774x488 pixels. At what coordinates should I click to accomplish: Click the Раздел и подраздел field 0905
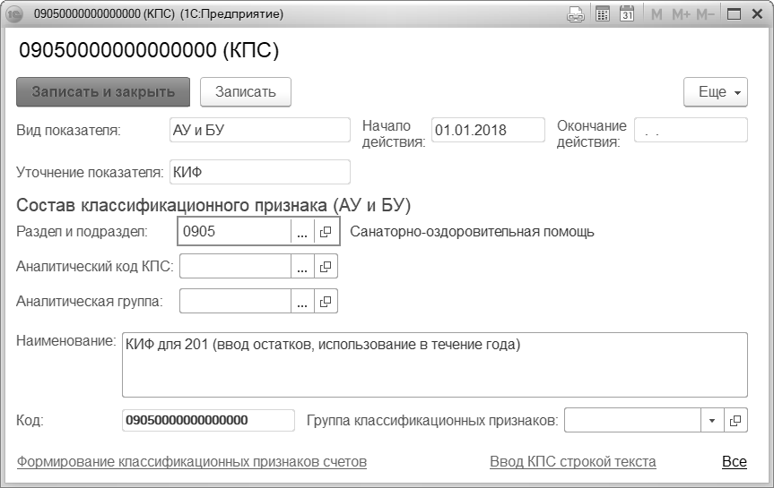pyautogui.click(x=235, y=232)
